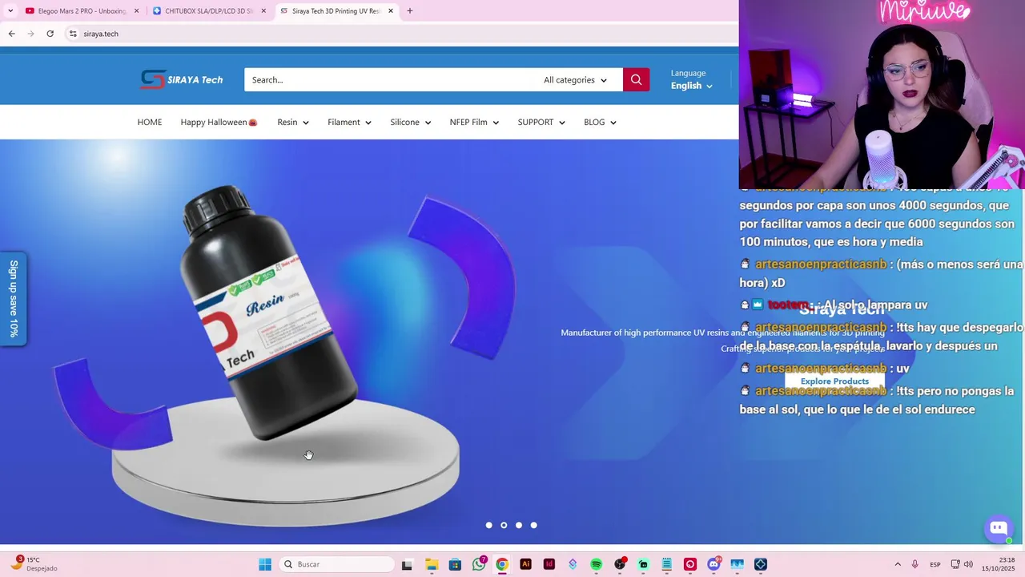Select fourth carousel slide dot
The width and height of the screenshot is (1025, 577).
534,525
